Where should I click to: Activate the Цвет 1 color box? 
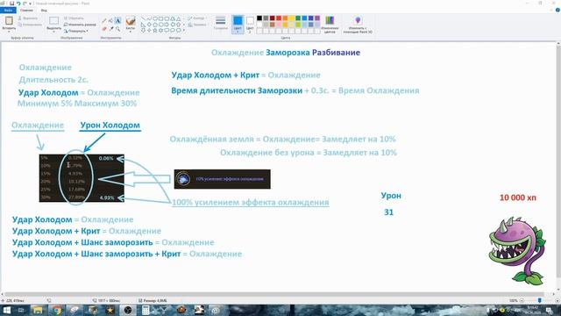[238, 25]
